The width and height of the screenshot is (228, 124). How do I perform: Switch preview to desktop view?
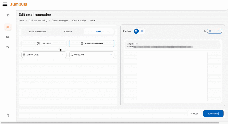[x=136, y=31]
